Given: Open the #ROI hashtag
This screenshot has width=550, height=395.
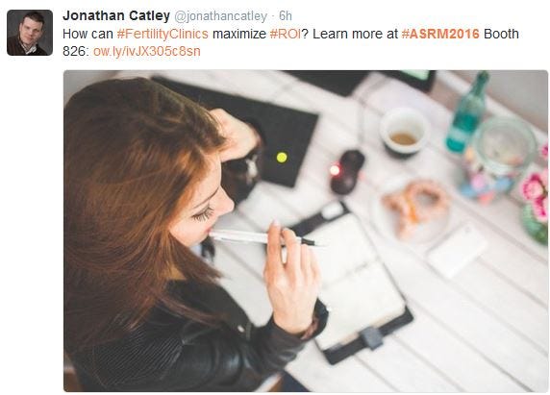Looking at the screenshot, I should point(286,34).
